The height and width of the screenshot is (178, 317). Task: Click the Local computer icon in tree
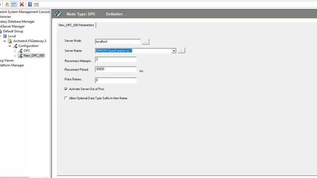[x=5, y=36]
